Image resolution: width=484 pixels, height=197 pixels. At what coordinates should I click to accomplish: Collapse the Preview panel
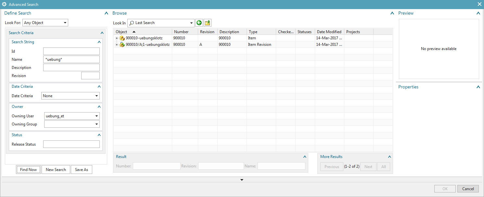478,13
